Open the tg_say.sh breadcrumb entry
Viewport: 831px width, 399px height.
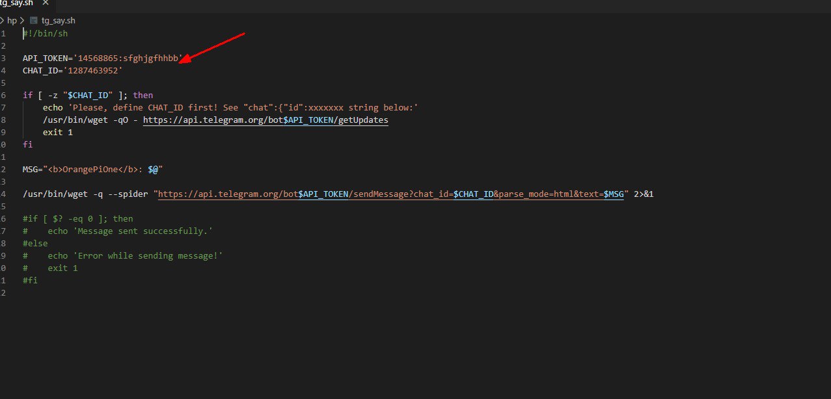(x=59, y=21)
